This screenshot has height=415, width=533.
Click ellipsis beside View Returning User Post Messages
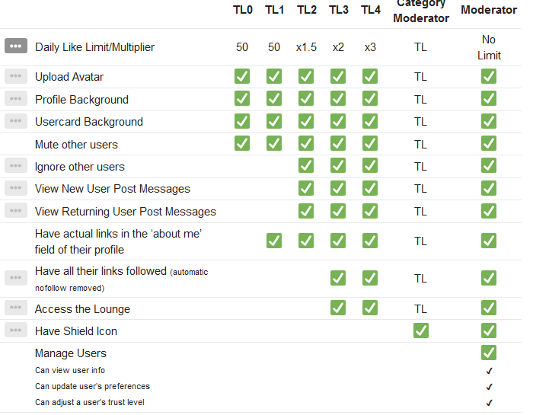16,211
